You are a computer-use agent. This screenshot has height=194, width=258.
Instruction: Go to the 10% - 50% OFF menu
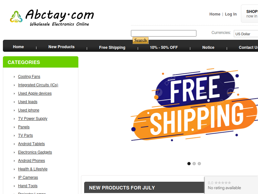coord(164,48)
